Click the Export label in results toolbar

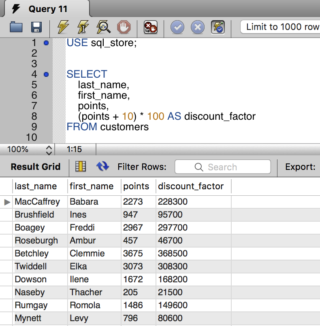pyautogui.click(x=300, y=167)
